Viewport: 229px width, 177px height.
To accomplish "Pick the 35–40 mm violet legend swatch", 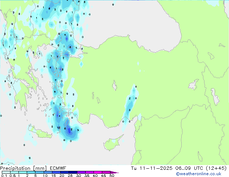I will pos(90,172).
